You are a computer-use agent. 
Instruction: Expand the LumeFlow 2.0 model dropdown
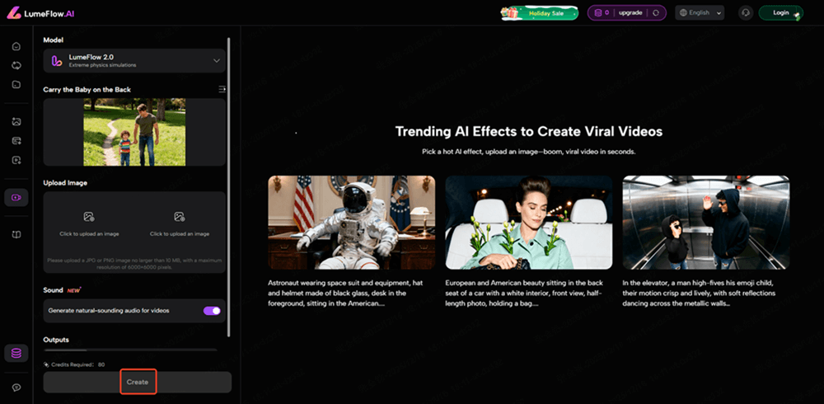coord(217,61)
